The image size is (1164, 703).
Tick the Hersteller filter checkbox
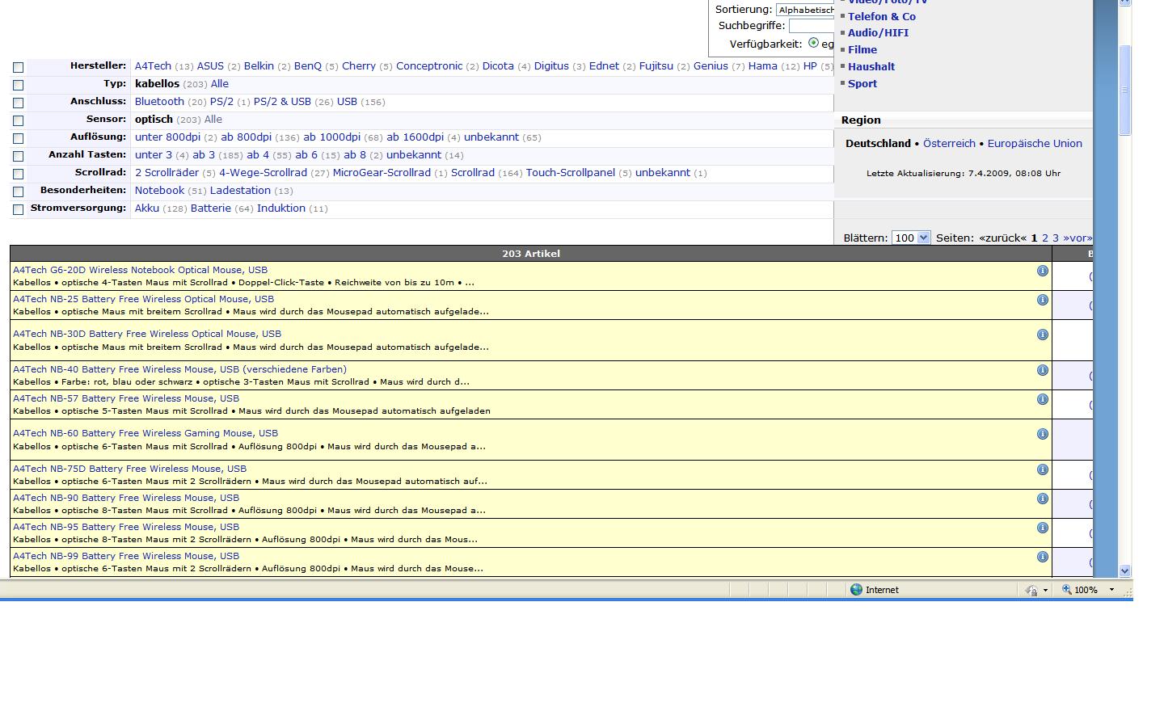(x=18, y=67)
